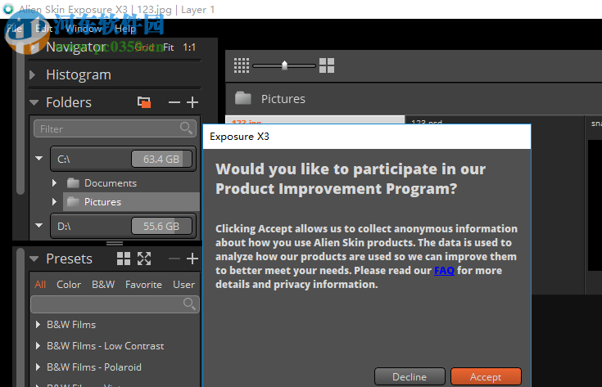Click the Presets minus icon
This screenshot has height=387, width=602.
[174, 259]
